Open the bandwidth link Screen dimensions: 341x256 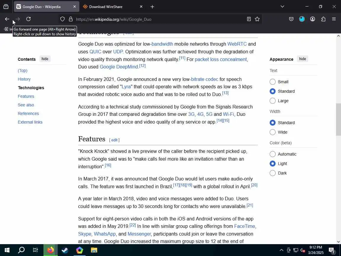[162, 44]
